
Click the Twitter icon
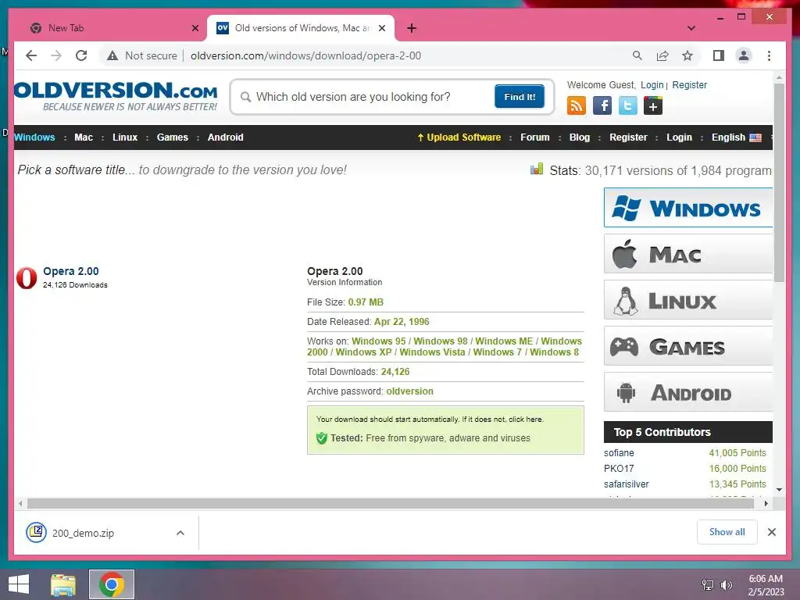627,105
